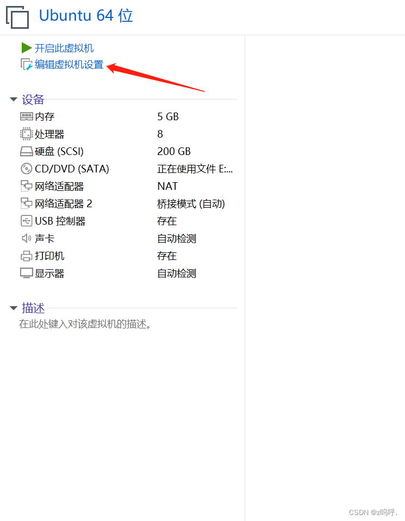
Task: Select the 硬盘 (SCSI) row label
Action: (x=59, y=152)
